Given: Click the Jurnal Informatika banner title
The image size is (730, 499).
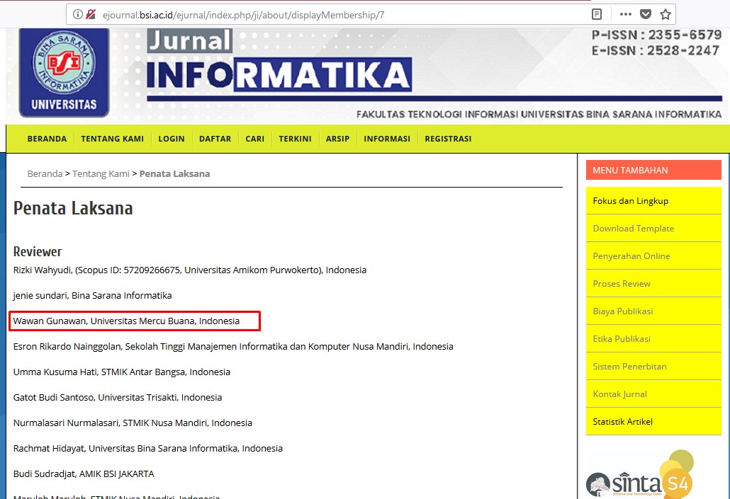Looking at the screenshot, I should tap(279, 60).
